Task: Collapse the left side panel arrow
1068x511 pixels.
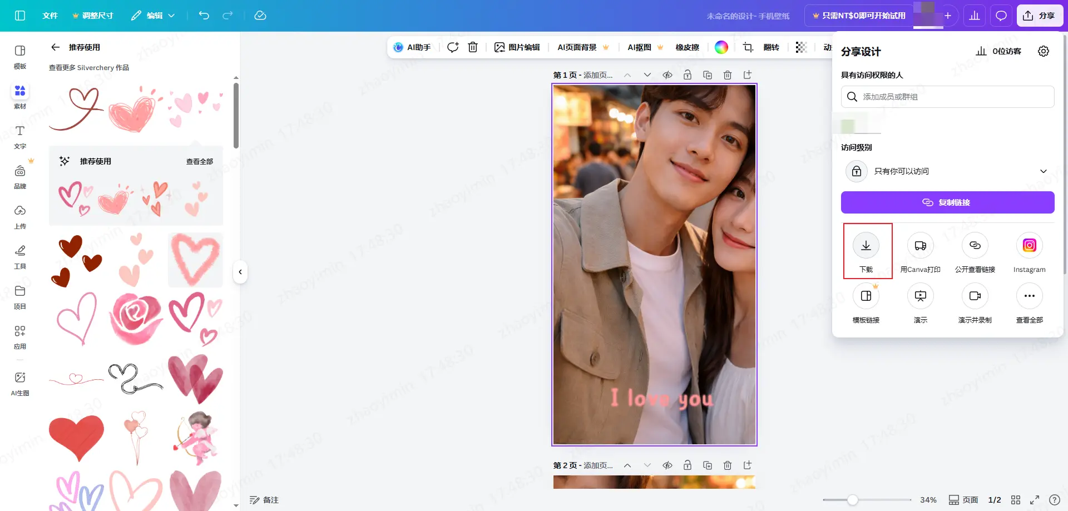Action: click(x=240, y=272)
